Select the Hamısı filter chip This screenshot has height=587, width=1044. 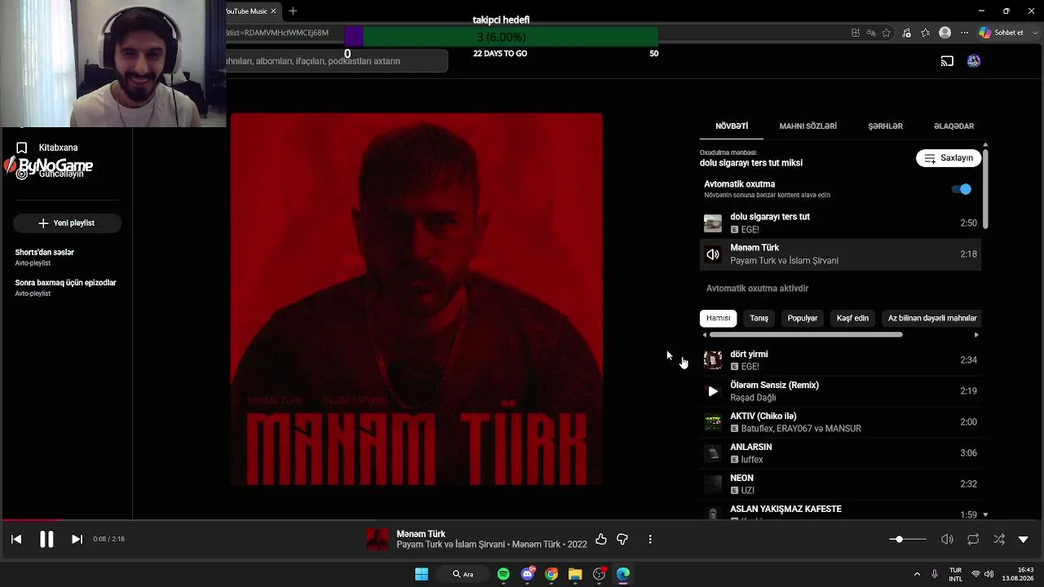pyautogui.click(x=719, y=318)
